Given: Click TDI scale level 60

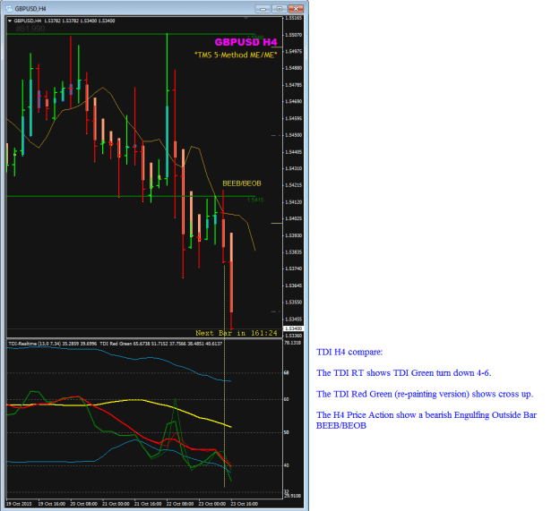Looking at the screenshot, I should tap(287, 399).
